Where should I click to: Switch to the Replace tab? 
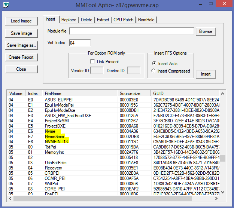[69, 20]
